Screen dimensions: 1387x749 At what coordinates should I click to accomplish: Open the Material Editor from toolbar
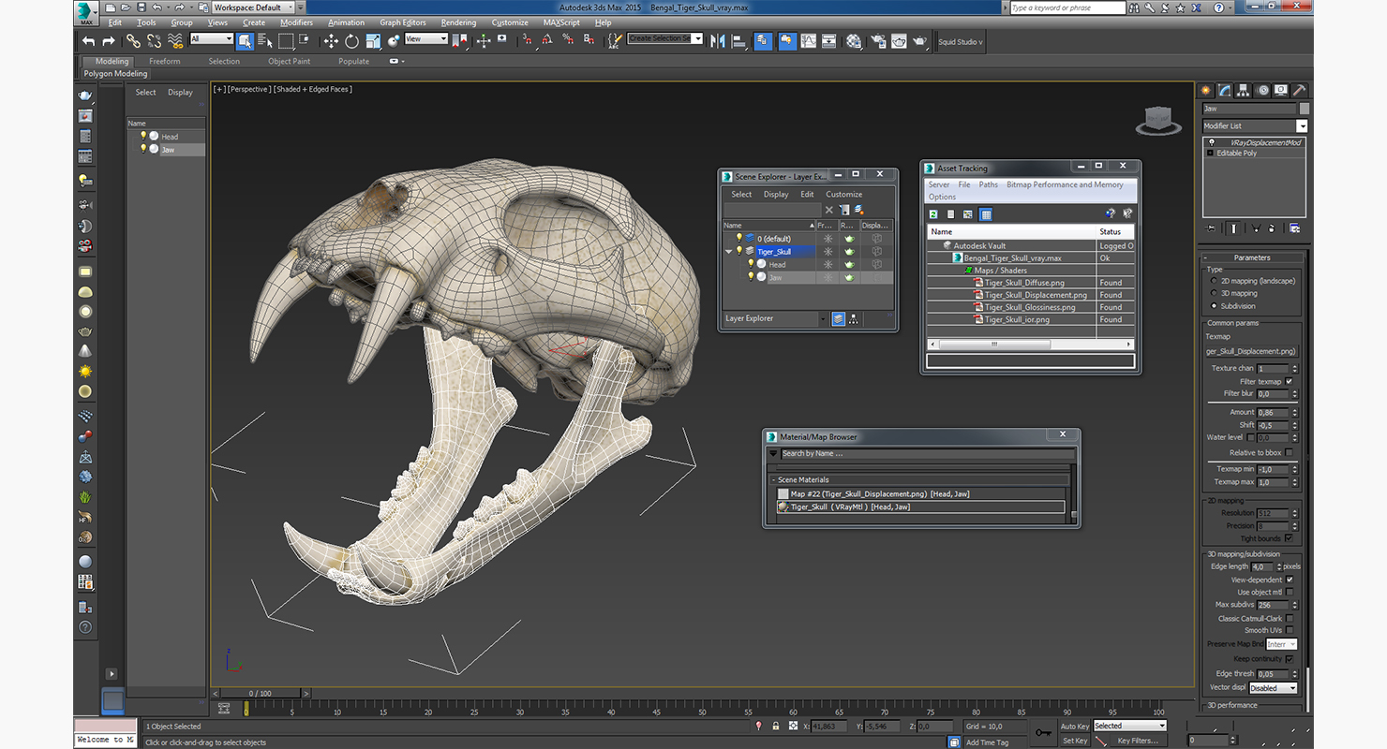854,41
